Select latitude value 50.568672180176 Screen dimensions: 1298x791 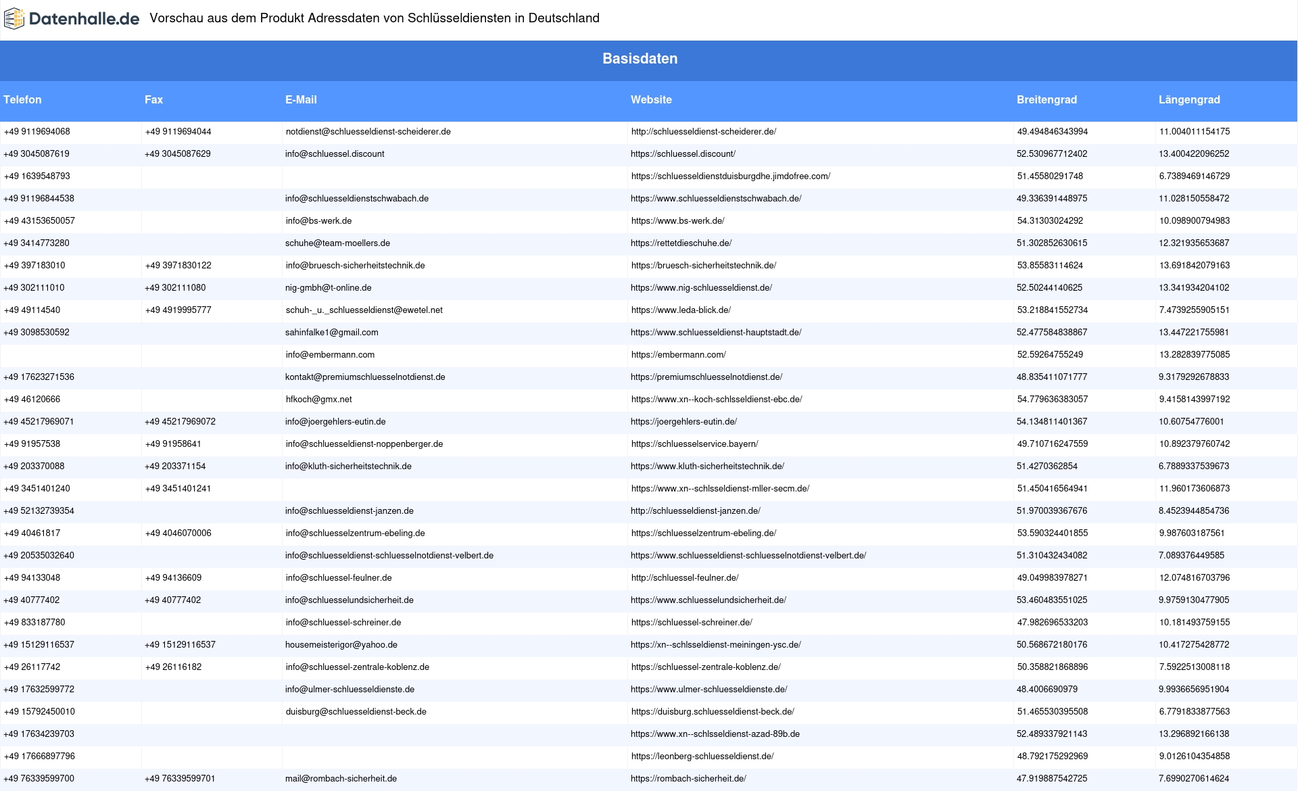(1052, 645)
